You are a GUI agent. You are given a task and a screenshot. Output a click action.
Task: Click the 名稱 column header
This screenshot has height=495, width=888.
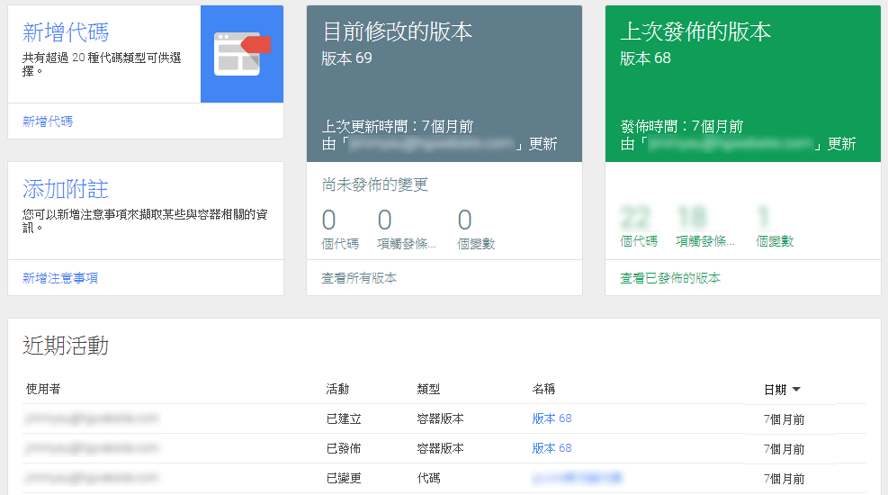click(x=543, y=389)
